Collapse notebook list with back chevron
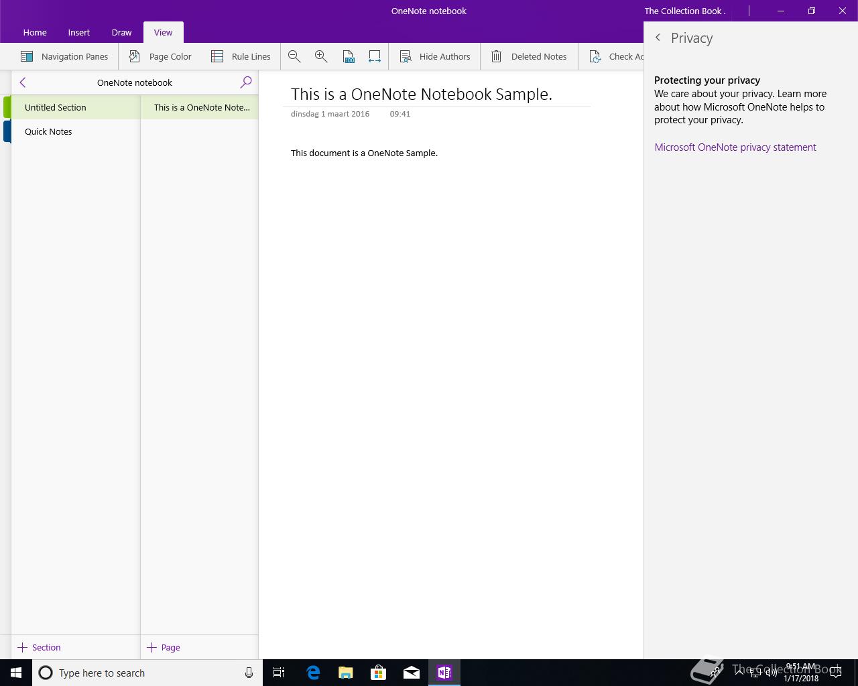 23,82
